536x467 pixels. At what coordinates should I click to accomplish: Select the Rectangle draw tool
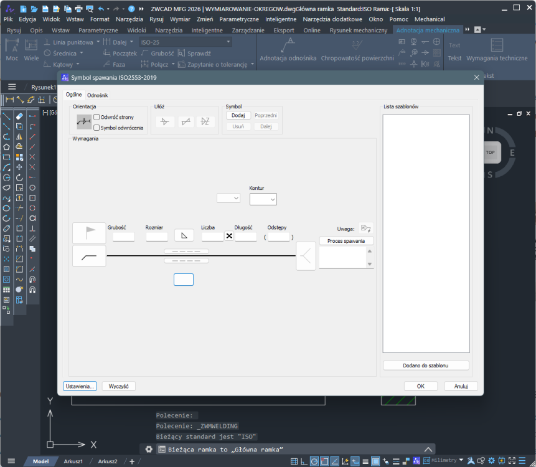pyautogui.click(x=6, y=158)
